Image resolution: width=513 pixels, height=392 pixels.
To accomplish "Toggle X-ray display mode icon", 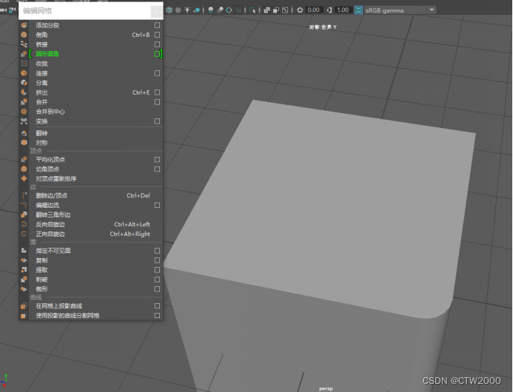I will (x=267, y=10).
